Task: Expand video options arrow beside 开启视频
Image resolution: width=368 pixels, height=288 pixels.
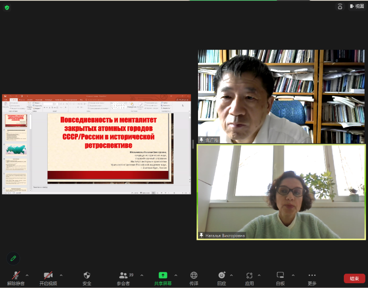Action: tap(61, 275)
